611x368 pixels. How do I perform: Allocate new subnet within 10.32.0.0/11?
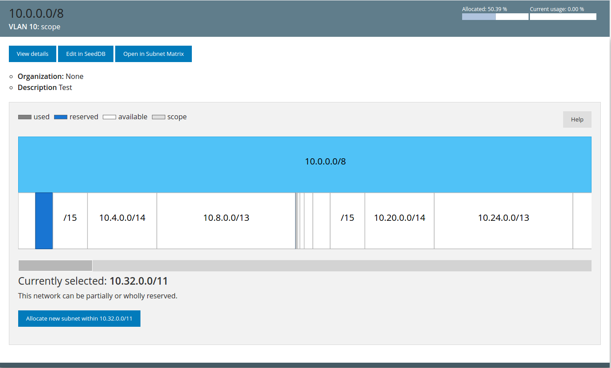[79, 319]
